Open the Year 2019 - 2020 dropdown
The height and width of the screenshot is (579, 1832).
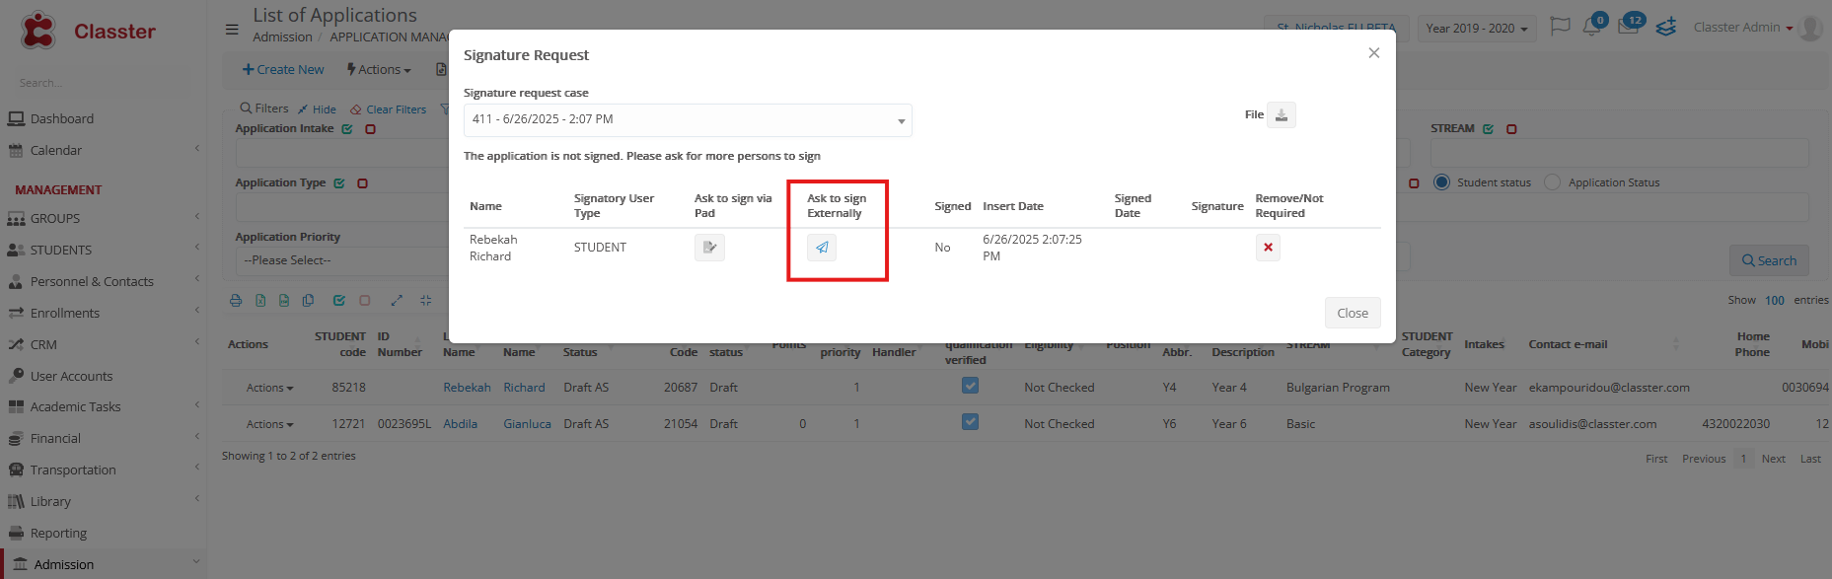[1476, 29]
